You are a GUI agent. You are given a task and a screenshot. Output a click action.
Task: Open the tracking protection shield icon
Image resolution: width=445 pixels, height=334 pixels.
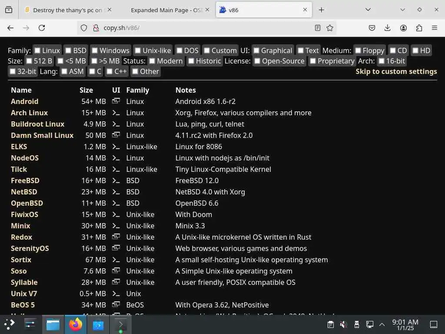point(84,28)
